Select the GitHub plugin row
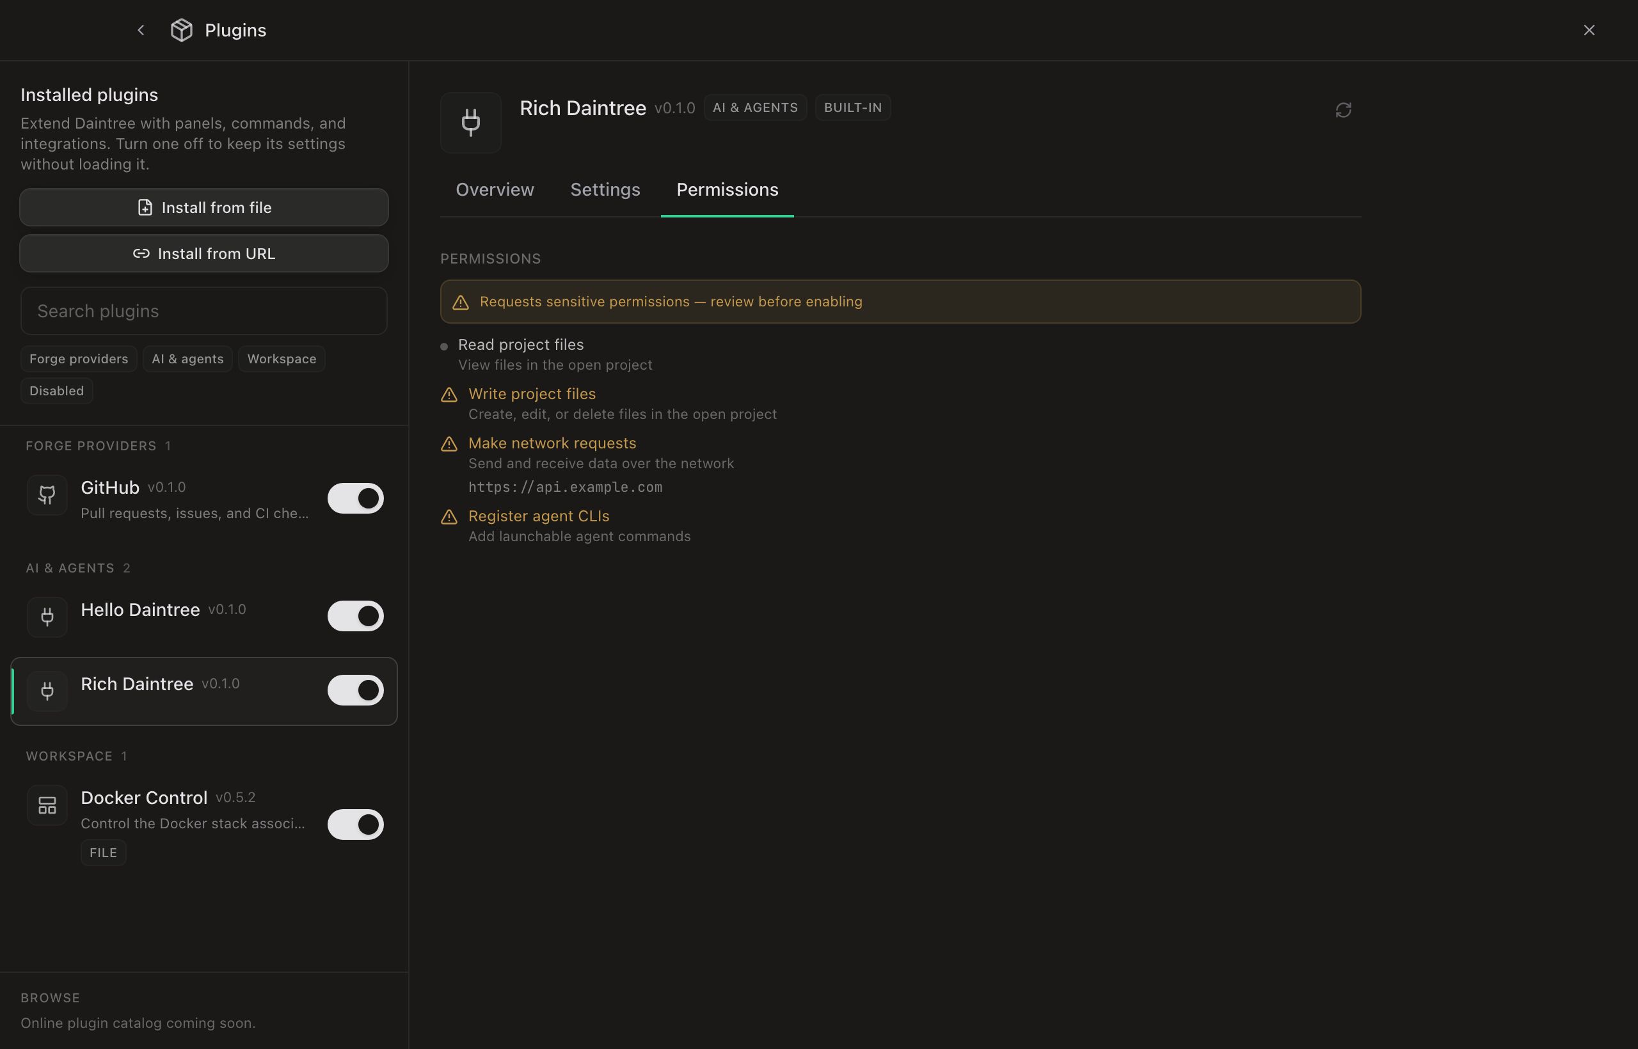 [203, 499]
